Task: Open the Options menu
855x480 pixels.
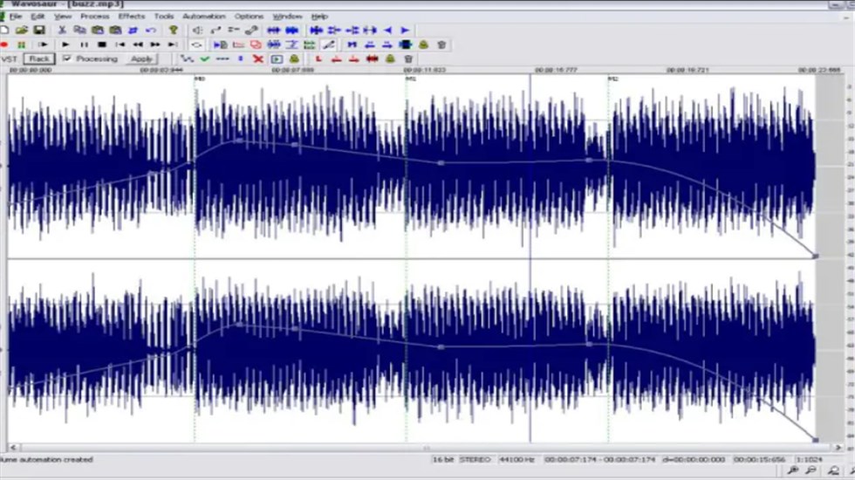Action: (250, 17)
